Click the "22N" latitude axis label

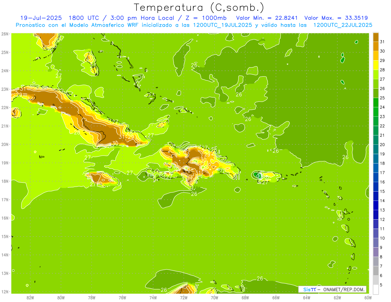tap(5, 108)
